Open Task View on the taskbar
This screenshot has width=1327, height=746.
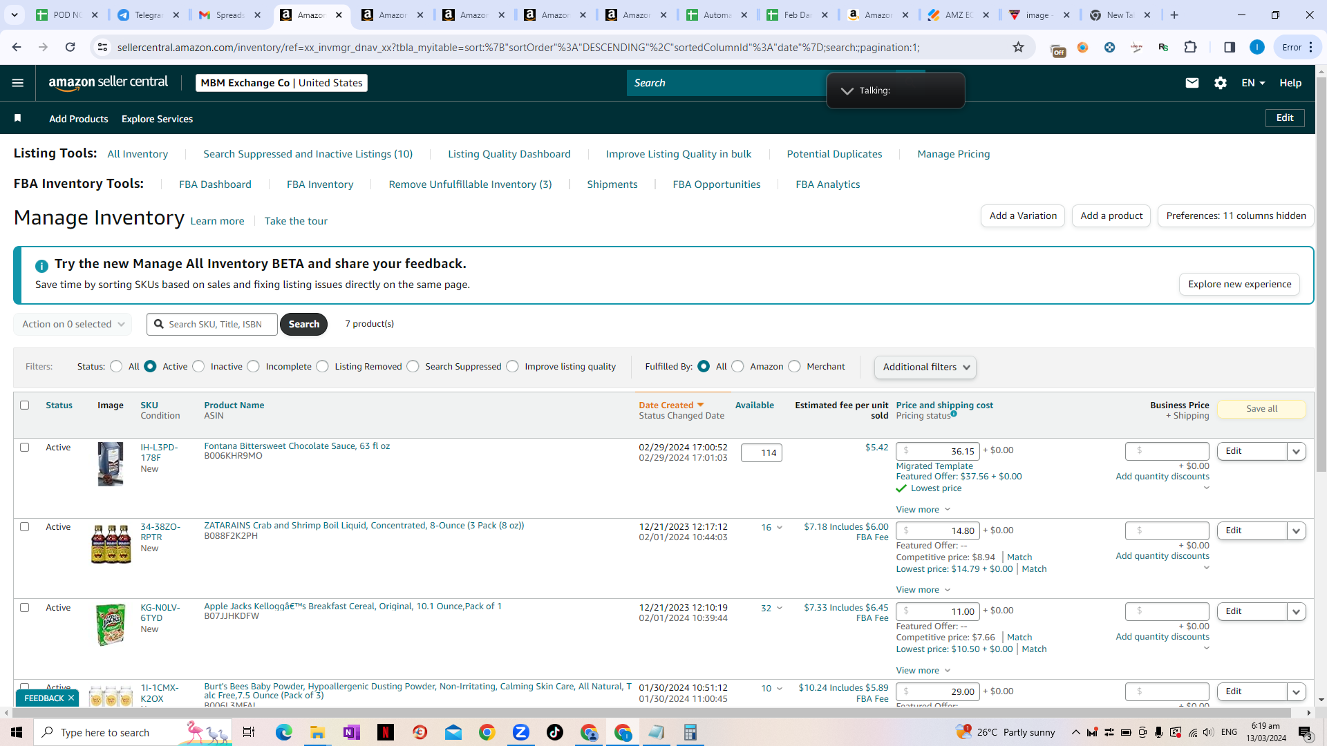click(x=249, y=732)
